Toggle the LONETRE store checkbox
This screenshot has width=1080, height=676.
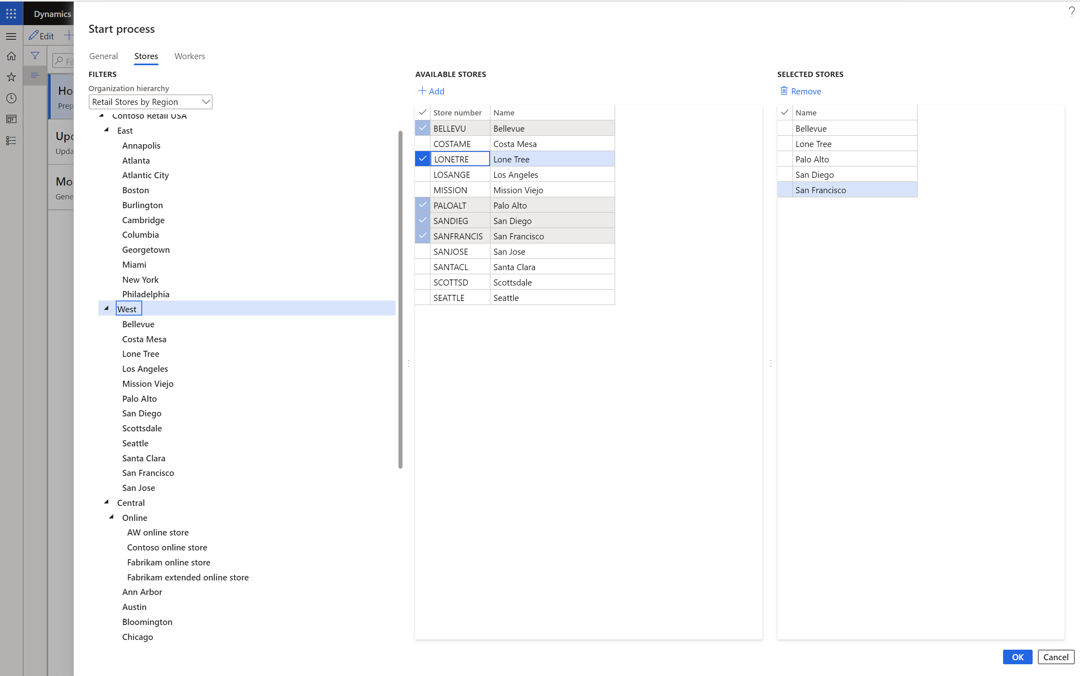(x=423, y=159)
